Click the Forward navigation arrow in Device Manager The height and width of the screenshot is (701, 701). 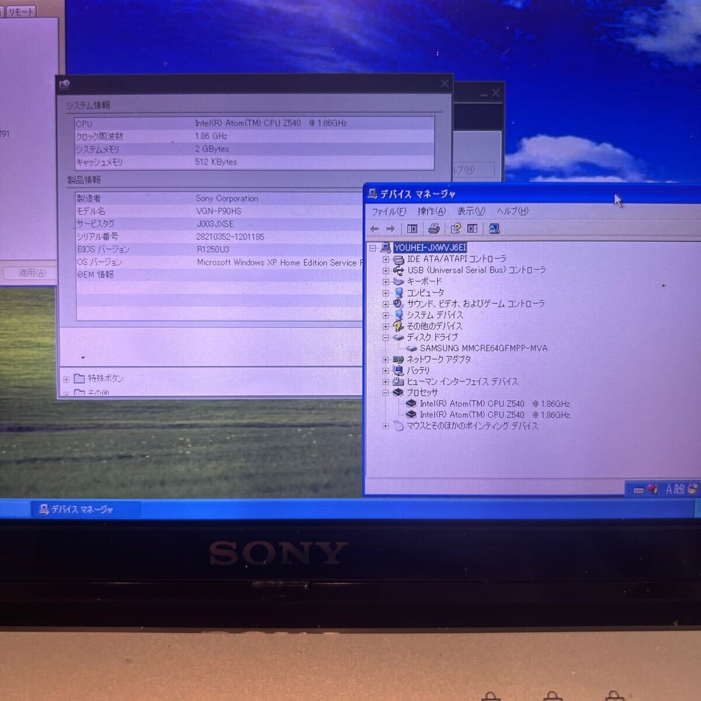390,229
